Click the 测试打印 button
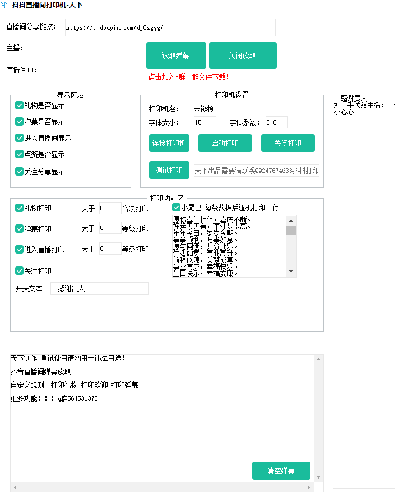This screenshot has height=492, width=395. tap(169, 170)
